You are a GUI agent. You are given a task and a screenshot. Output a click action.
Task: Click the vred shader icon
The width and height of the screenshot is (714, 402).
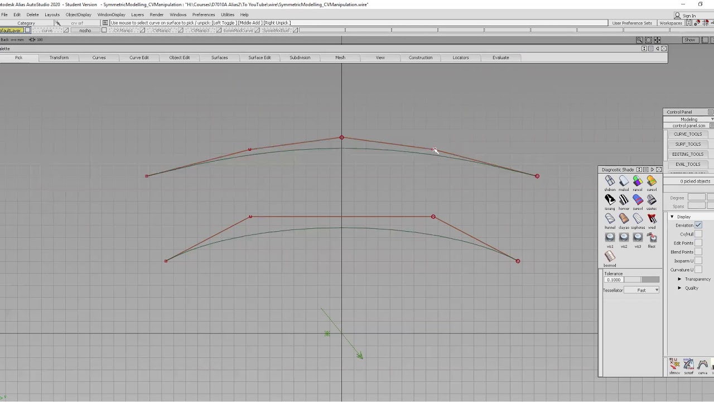pyautogui.click(x=652, y=219)
